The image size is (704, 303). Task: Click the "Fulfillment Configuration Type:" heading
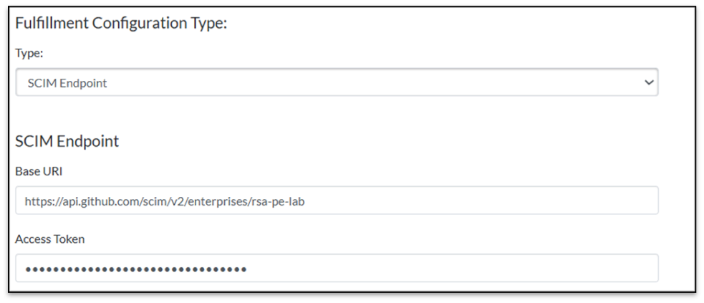121,23
